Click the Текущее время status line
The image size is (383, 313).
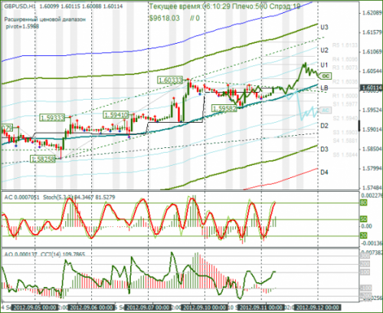(x=224, y=6)
